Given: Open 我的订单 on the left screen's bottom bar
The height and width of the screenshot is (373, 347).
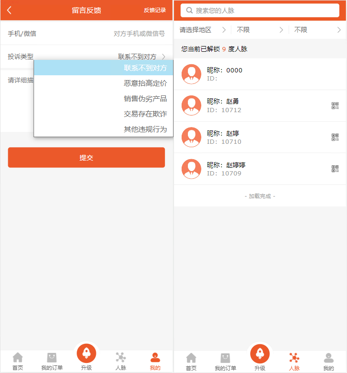Looking at the screenshot, I should tap(52, 361).
